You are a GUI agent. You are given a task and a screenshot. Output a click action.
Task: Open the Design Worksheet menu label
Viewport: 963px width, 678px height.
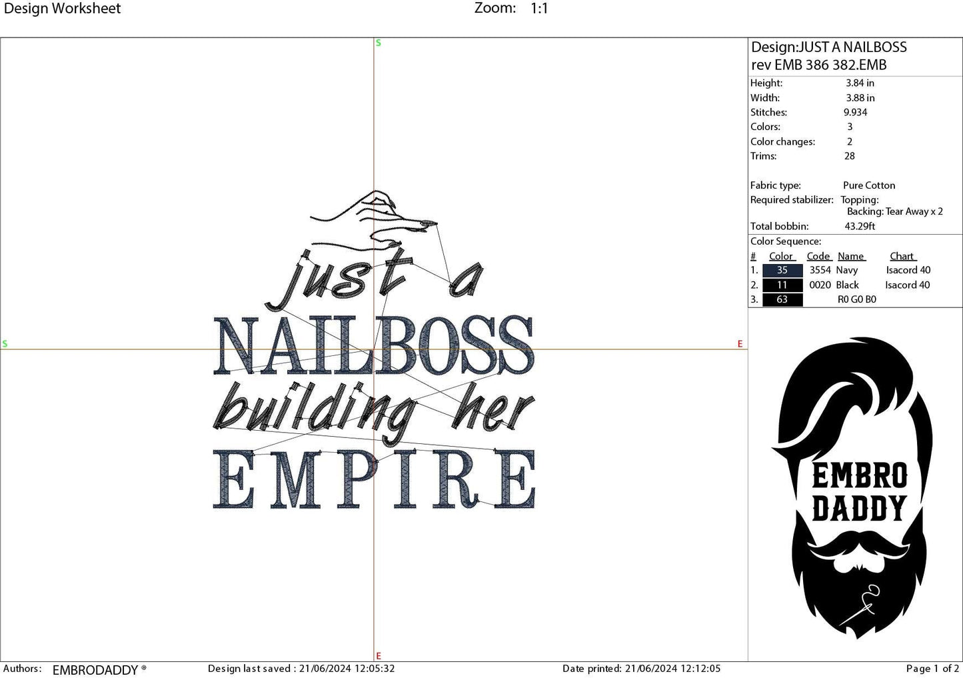pos(63,9)
